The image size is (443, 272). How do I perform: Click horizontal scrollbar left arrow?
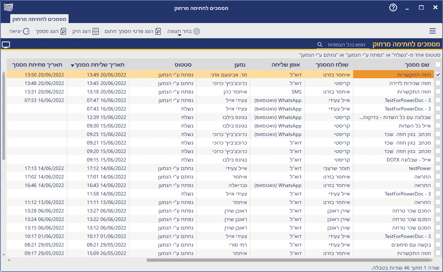[x=8, y=260]
